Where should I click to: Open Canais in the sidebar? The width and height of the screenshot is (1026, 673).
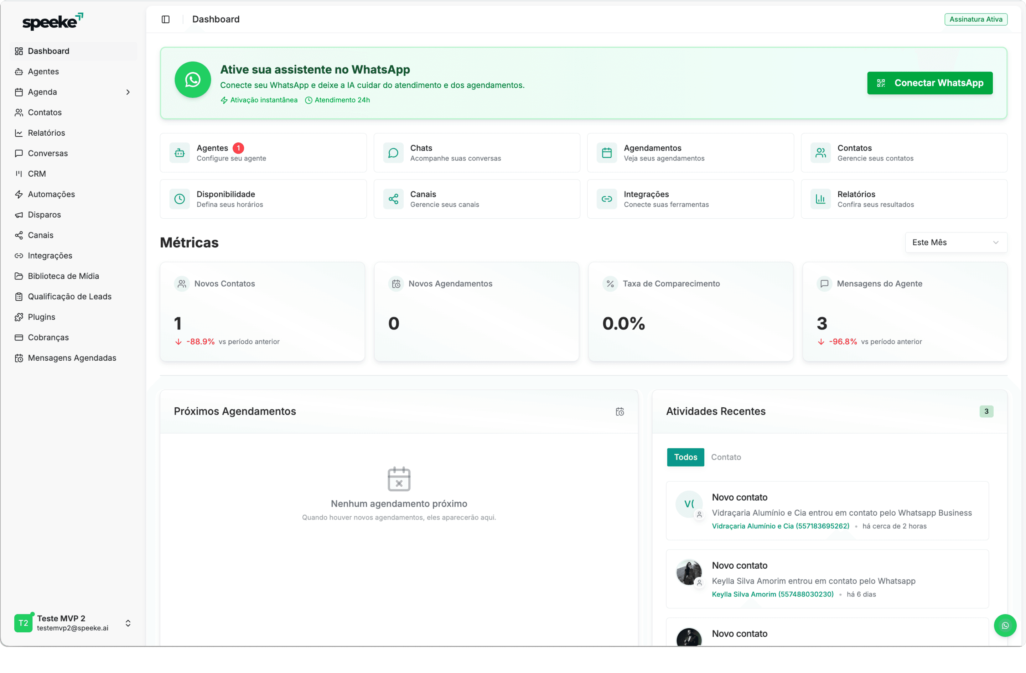point(73,235)
